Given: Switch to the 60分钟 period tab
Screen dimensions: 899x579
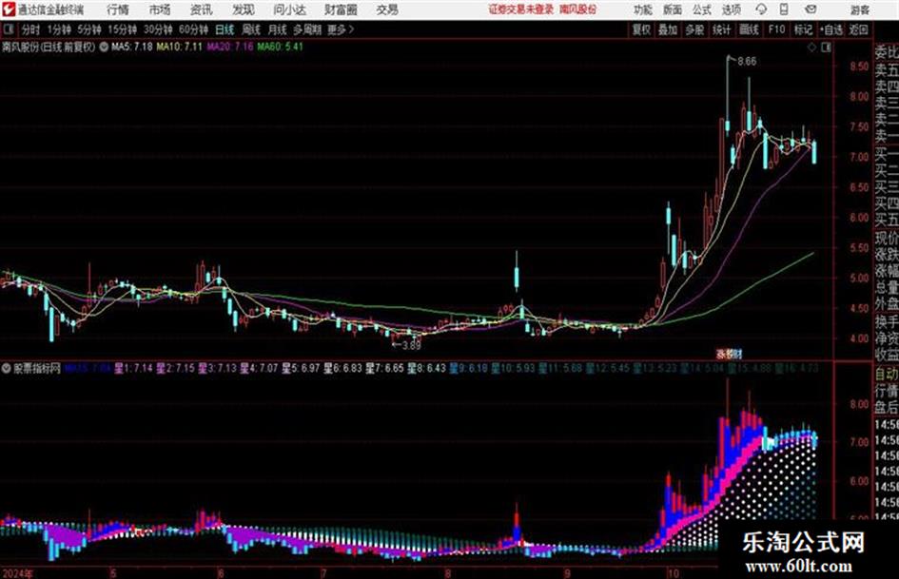Looking at the screenshot, I should [x=194, y=29].
